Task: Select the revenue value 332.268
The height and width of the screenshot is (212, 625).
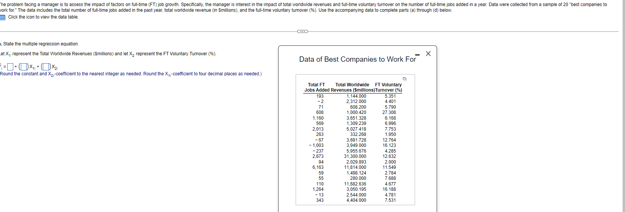Action: coord(358,134)
